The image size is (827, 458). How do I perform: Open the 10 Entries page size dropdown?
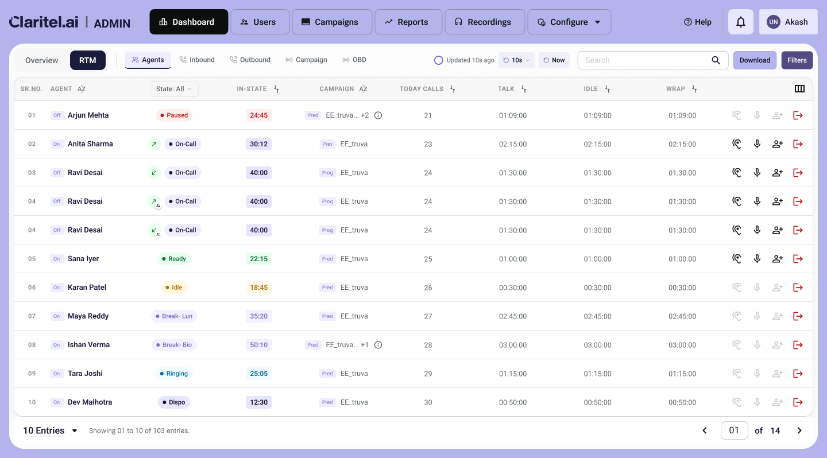point(50,430)
